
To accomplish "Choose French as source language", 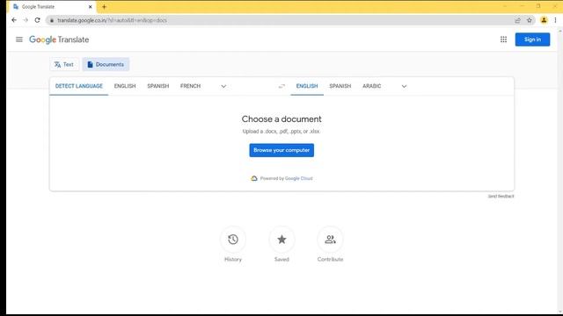I will point(190,86).
